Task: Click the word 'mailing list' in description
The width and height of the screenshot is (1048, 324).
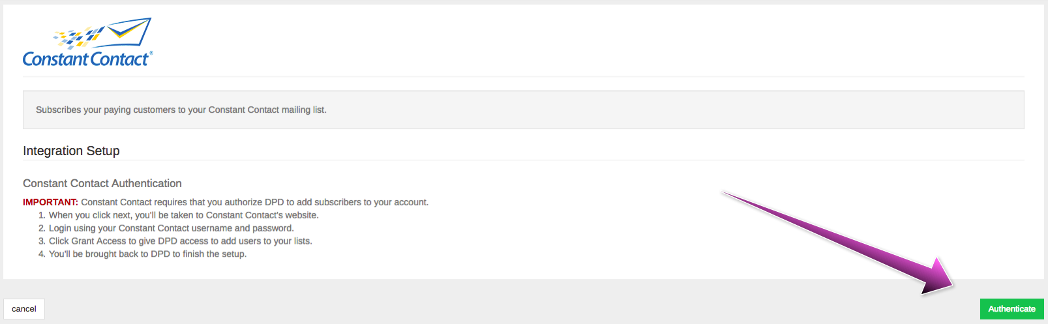Action: 303,110
